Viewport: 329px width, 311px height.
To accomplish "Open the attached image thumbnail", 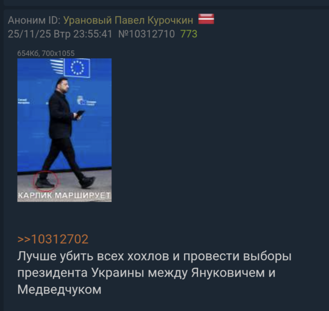I will coord(64,130).
